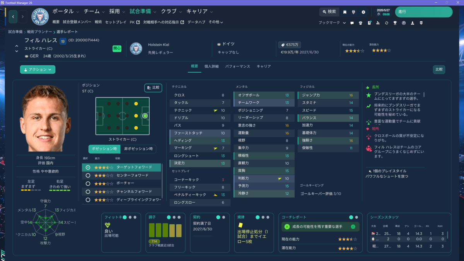
Task: Open the training cone bookmark icon
Action: (x=412, y=23)
